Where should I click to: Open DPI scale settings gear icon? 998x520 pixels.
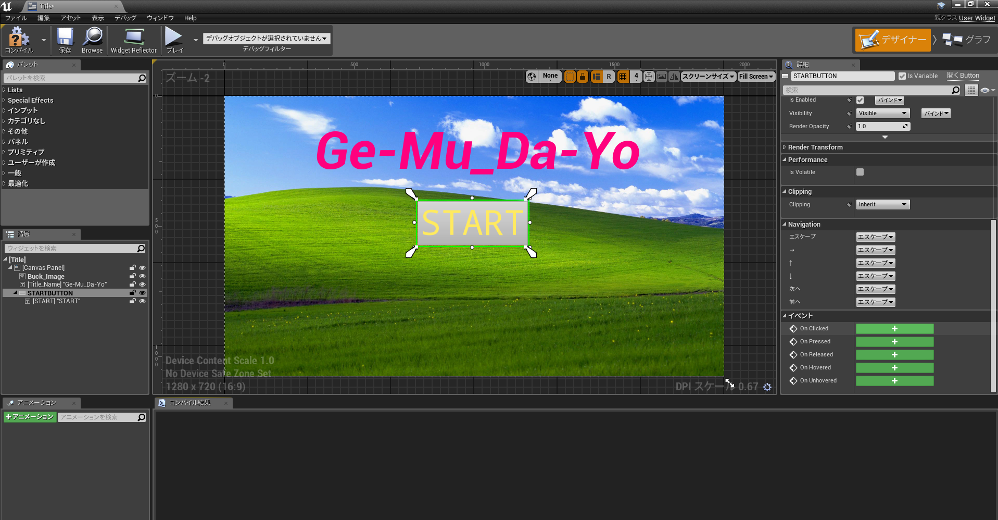click(x=767, y=387)
